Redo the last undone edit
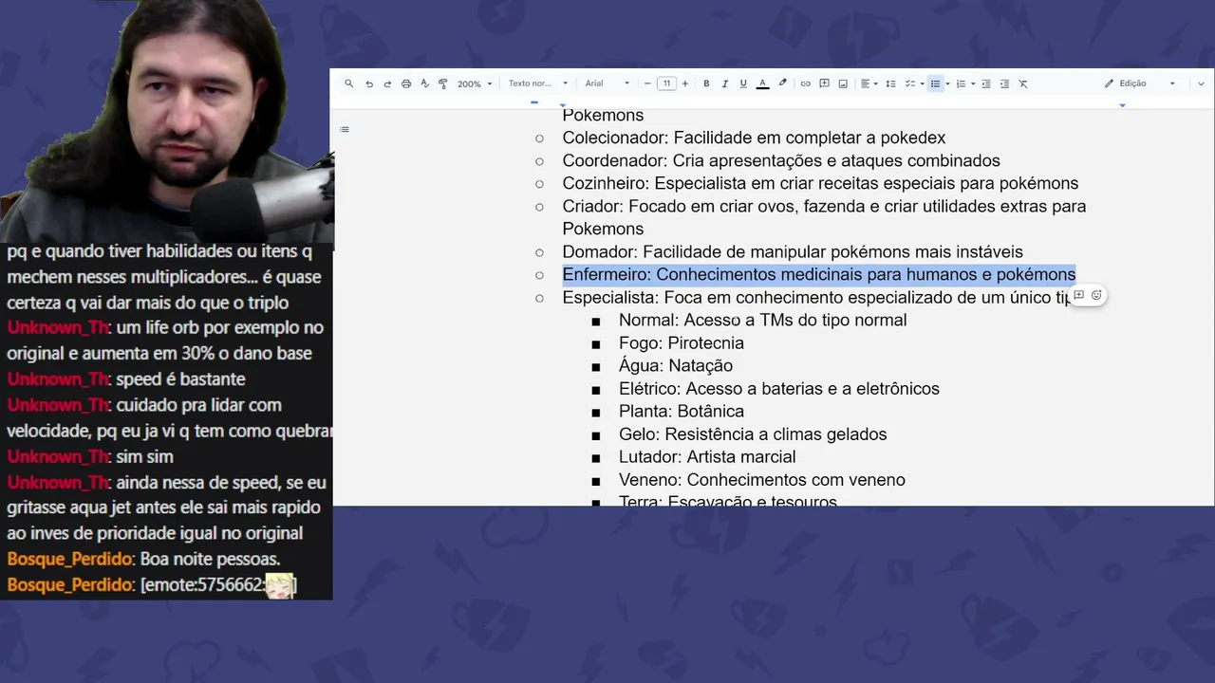This screenshot has height=683, width=1215. 387,83
